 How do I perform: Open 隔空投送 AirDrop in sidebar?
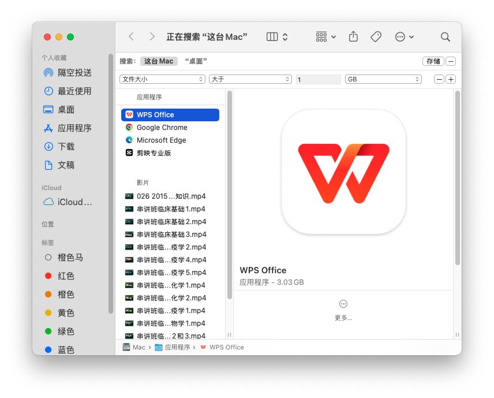coord(68,73)
